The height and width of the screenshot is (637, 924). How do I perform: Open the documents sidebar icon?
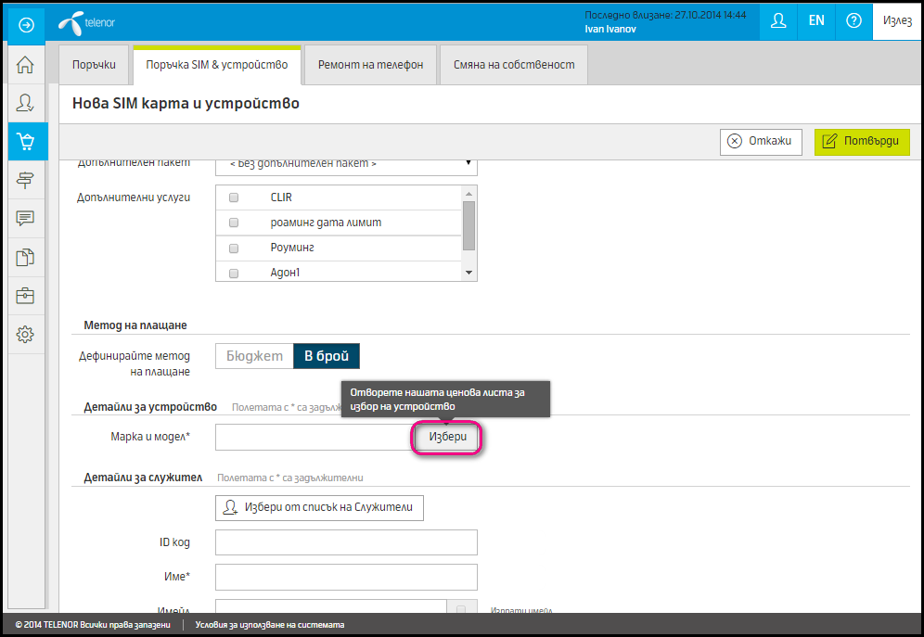[25, 257]
